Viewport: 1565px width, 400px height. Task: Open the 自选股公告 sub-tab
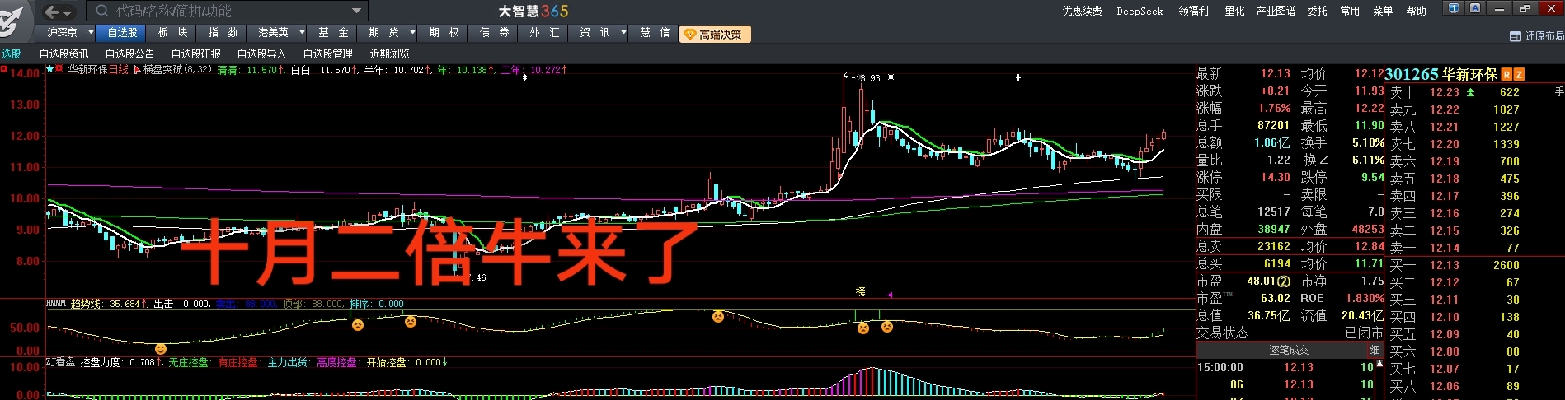click(x=129, y=53)
